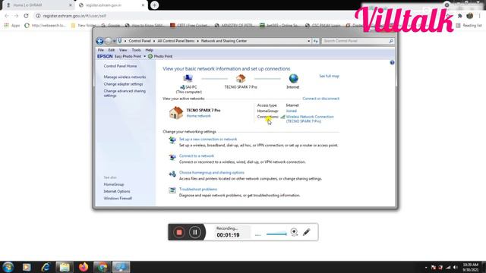486x273 pixels.
Task: Click the Set up a new connection icon
Action: coord(172,140)
